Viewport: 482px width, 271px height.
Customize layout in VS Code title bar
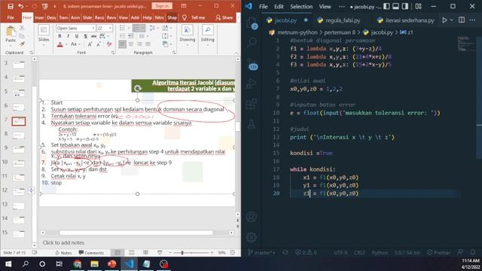419,7
